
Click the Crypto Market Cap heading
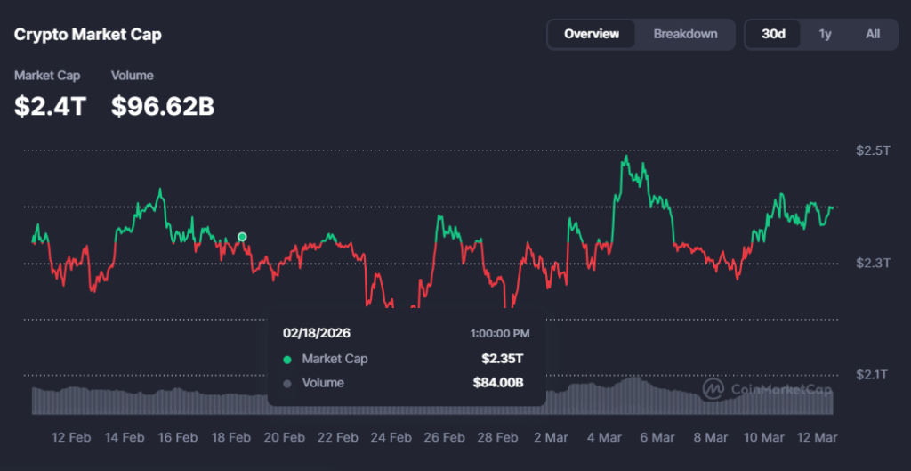point(88,35)
